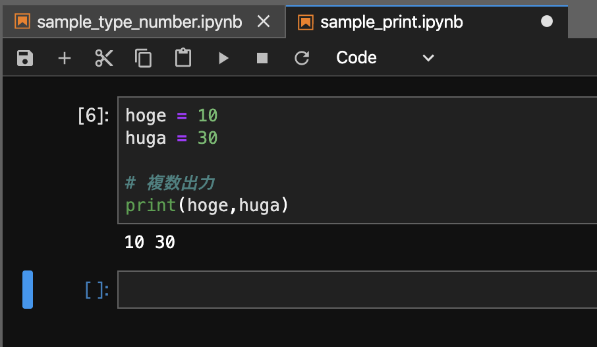Place the cursor on the 'huga = 30' line
The image size is (597, 347).
[x=171, y=138]
